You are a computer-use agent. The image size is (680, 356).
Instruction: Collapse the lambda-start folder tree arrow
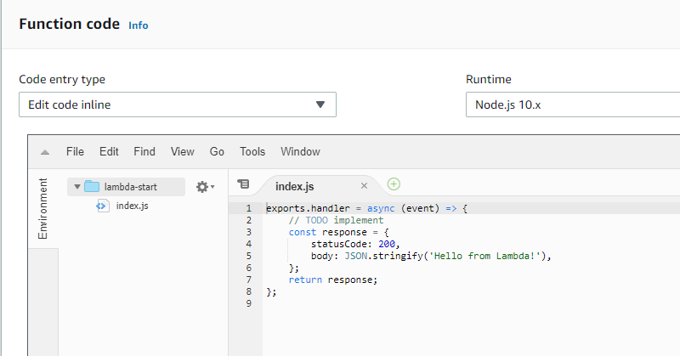(x=77, y=187)
